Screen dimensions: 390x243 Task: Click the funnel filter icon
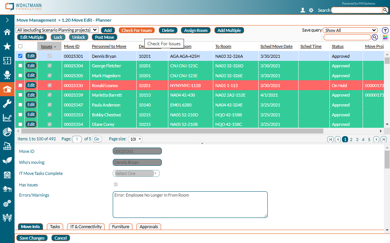tap(385, 30)
